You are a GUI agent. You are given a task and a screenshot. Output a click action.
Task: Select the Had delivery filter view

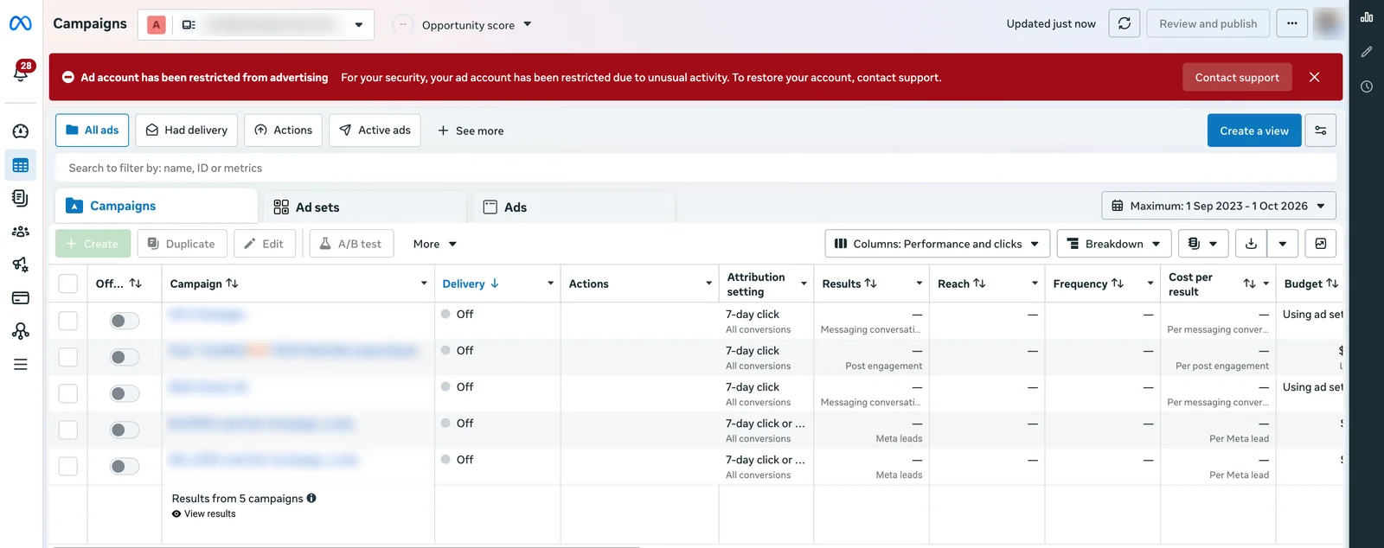tap(187, 130)
